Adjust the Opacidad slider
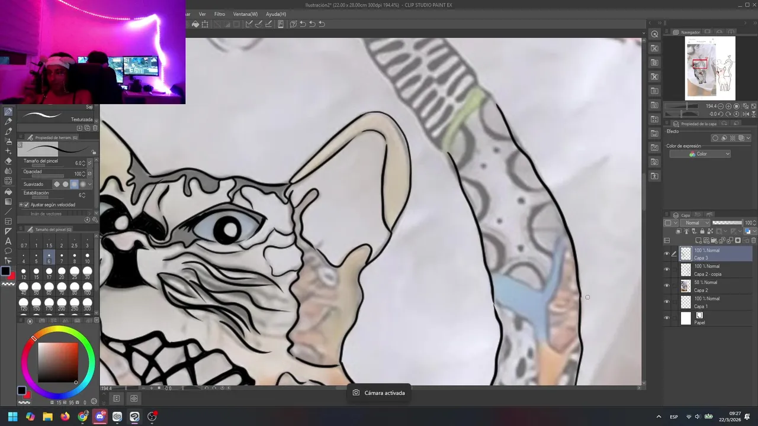 click(x=48, y=176)
